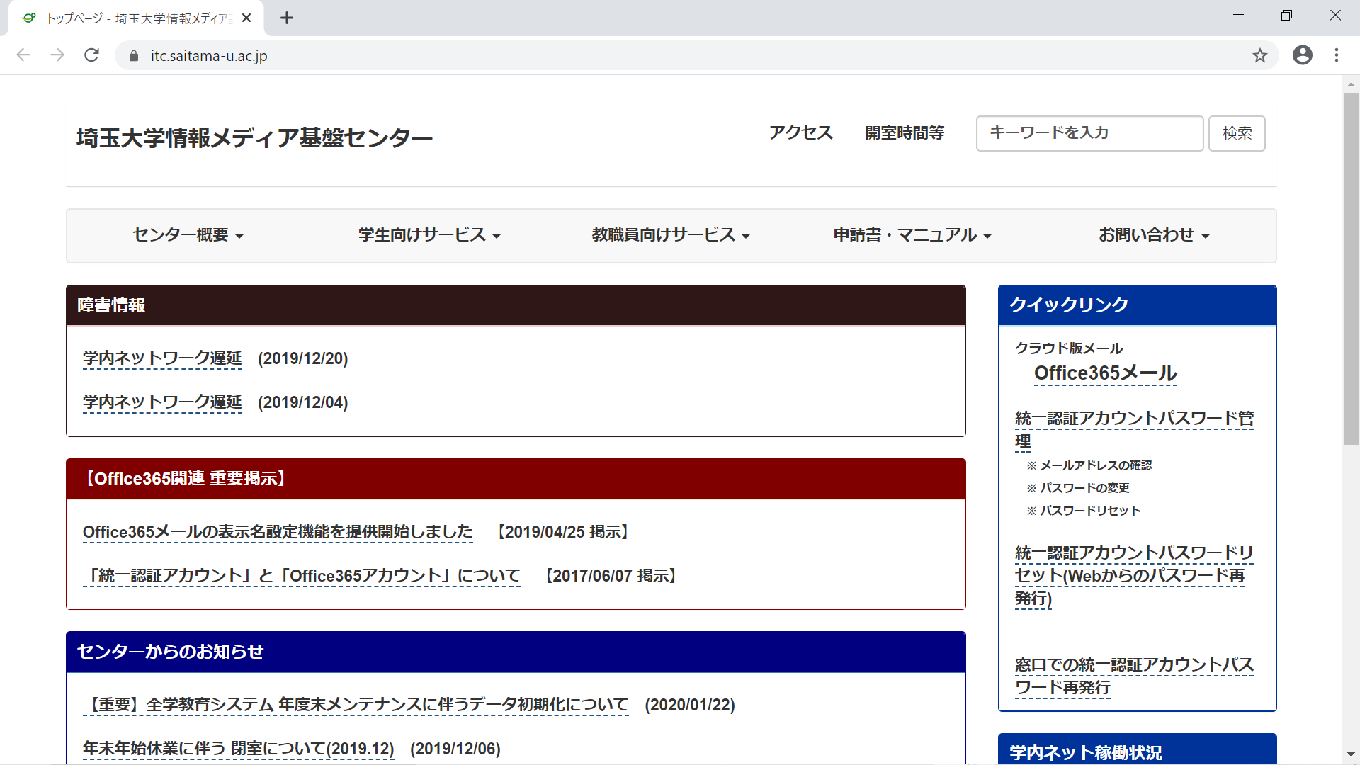Expand the 申請書・マニュアル dropdown menu

pyautogui.click(x=912, y=235)
